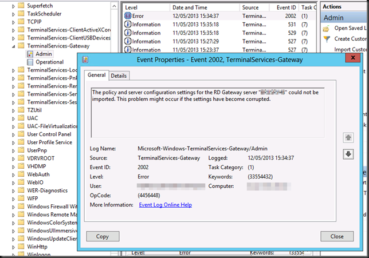Click the WER-Diagnostics folder icon
Viewport: 369px width, 258px height.
21,190
